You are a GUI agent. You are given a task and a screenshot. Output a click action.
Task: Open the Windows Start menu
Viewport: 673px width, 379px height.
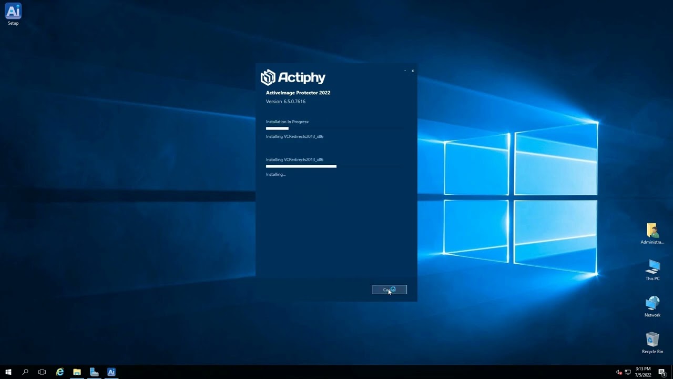point(8,372)
